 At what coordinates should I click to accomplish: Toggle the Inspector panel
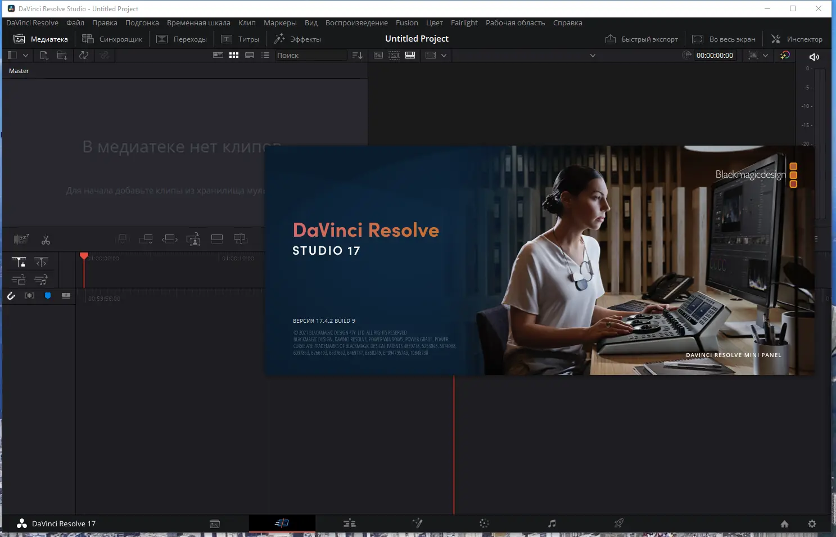click(x=798, y=39)
